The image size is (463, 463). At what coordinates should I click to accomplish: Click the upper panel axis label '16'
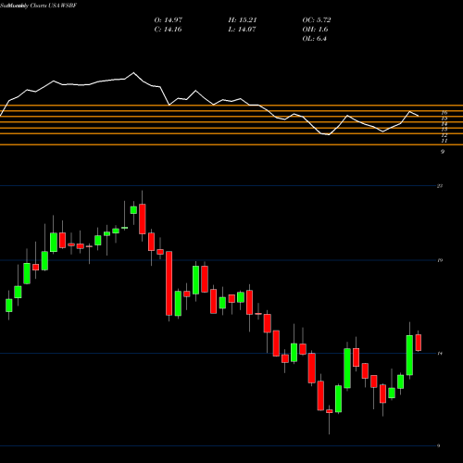[x=444, y=113]
